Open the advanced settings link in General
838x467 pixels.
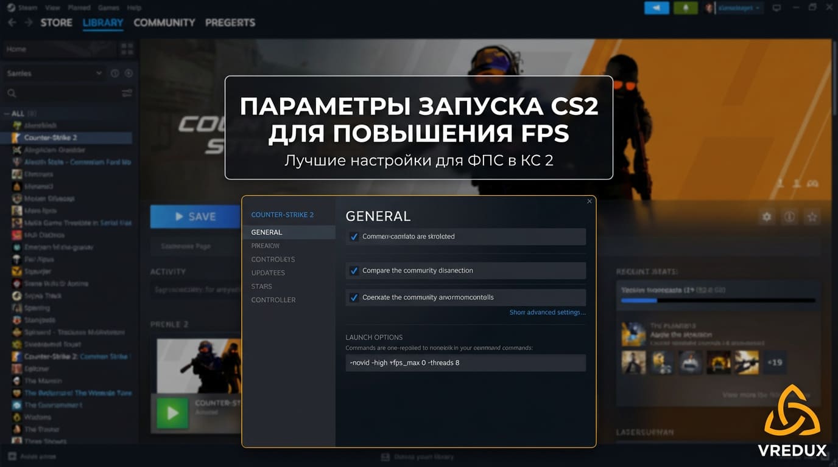(546, 312)
